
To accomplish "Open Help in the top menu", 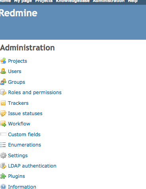I will [x=132, y=1].
